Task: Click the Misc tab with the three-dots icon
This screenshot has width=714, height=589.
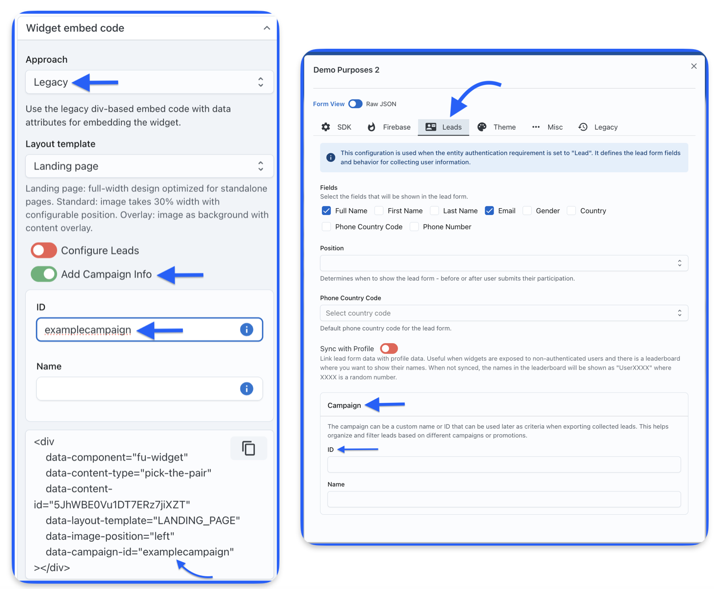Action: pyautogui.click(x=547, y=127)
